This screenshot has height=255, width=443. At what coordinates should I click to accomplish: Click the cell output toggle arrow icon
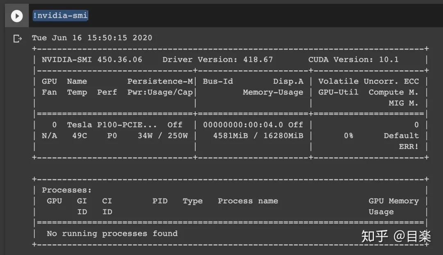click(18, 38)
